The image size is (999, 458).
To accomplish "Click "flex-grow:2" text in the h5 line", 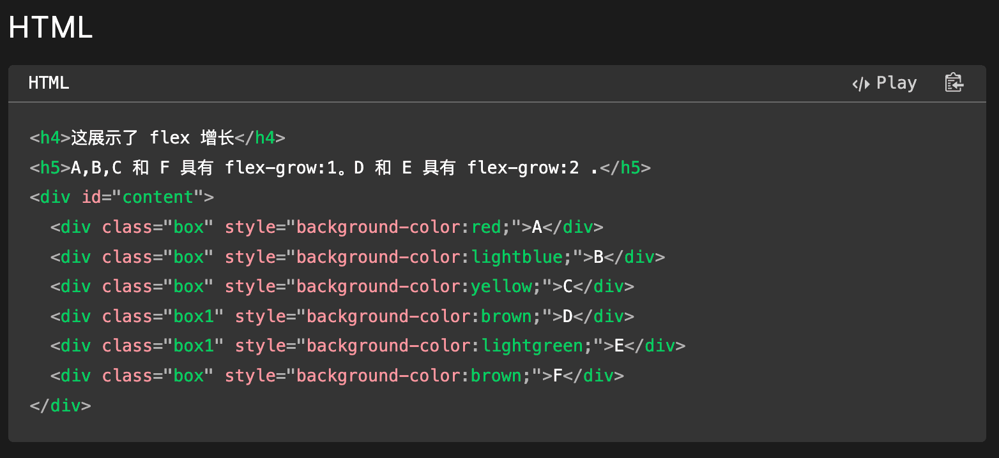I will click(x=522, y=168).
